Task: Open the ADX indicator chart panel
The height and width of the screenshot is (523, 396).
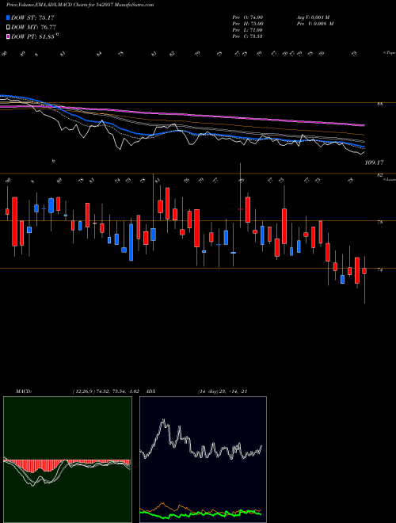Action: pos(203,460)
